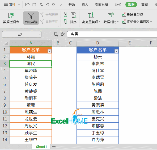Select column E header
The width and height of the screenshot is (157, 150).
(129, 43)
